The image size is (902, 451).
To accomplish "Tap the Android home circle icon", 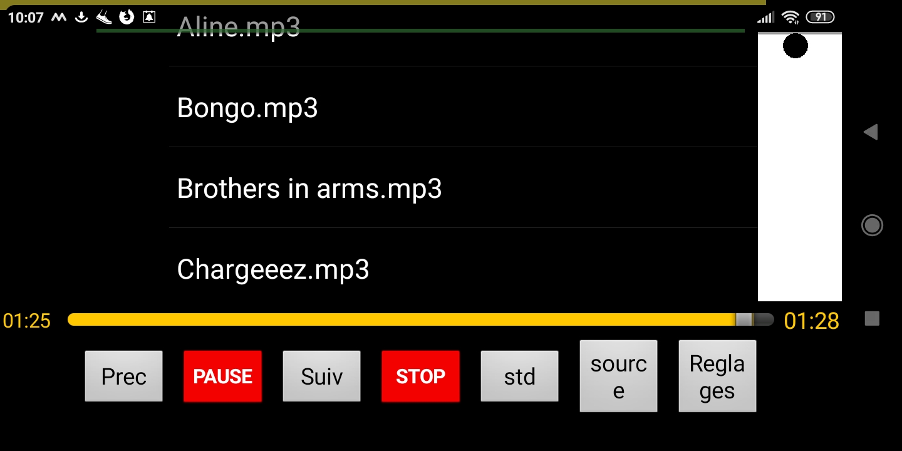I will [x=872, y=225].
